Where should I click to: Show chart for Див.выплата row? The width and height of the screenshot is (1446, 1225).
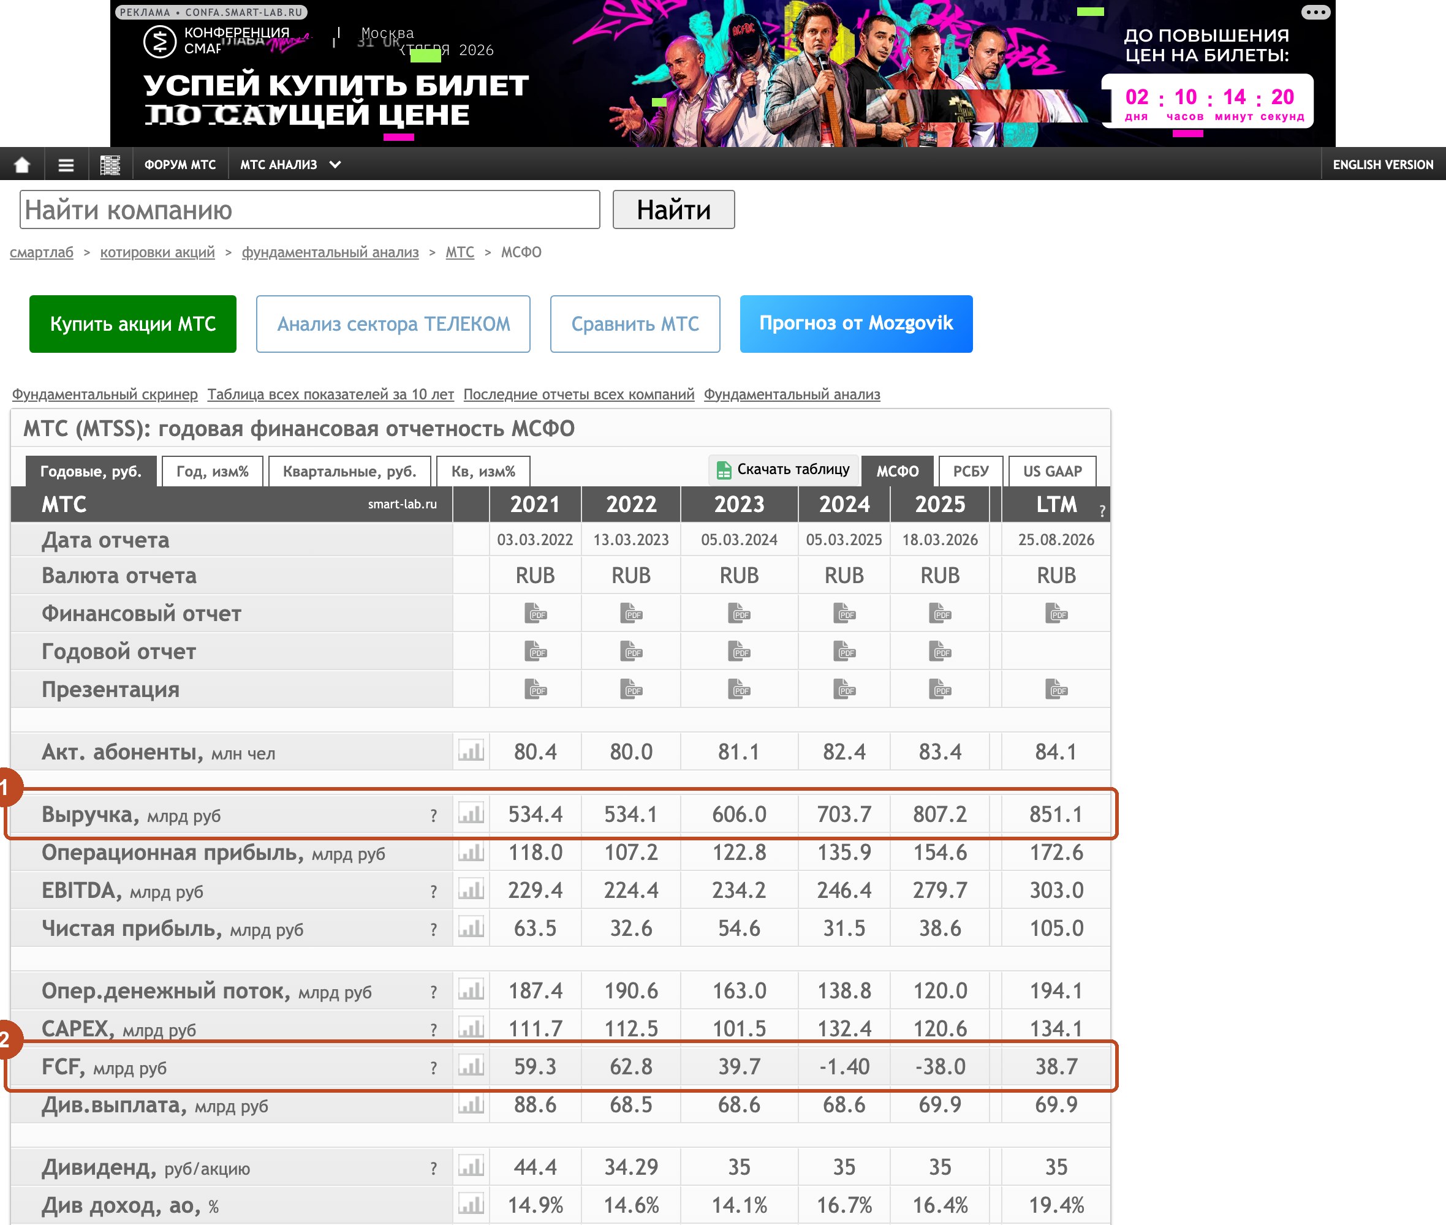(471, 1104)
